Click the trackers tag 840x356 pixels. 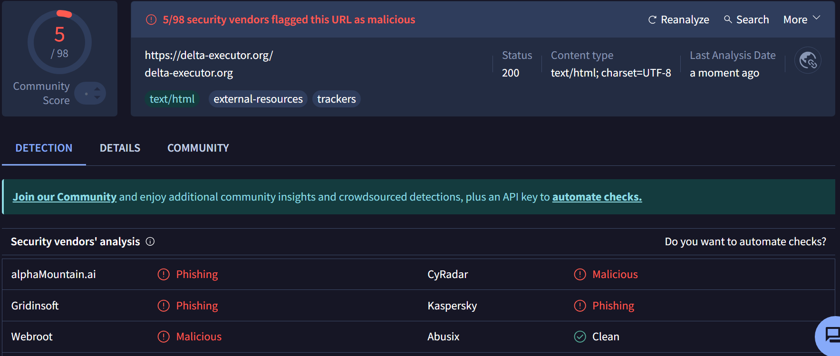pyautogui.click(x=336, y=99)
